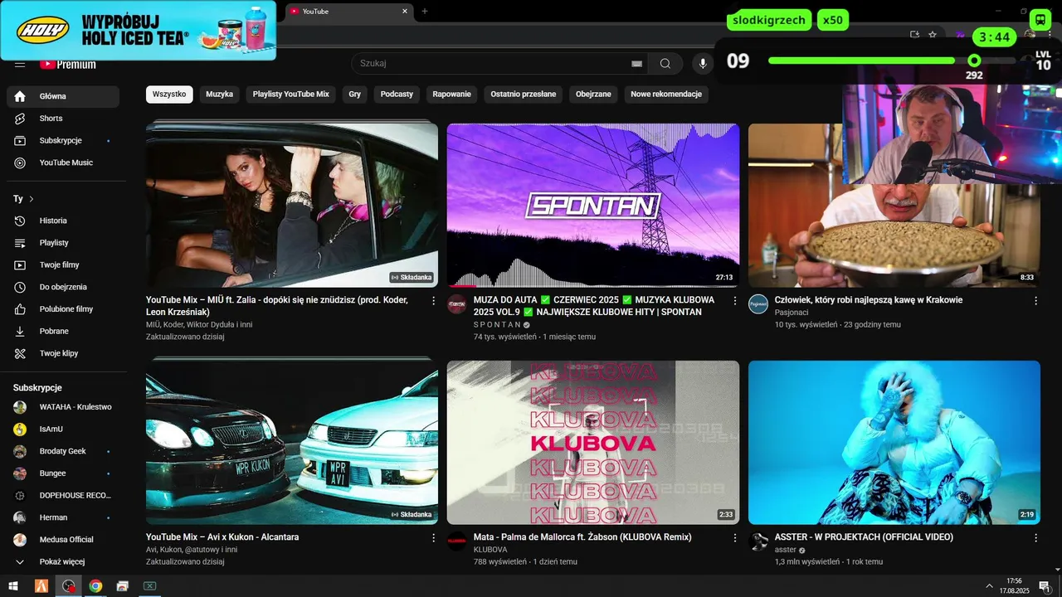The image size is (1062, 597).
Task: Open the Człowiek, który robi najlepszą kawę title
Action: pyautogui.click(x=869, y=300)
